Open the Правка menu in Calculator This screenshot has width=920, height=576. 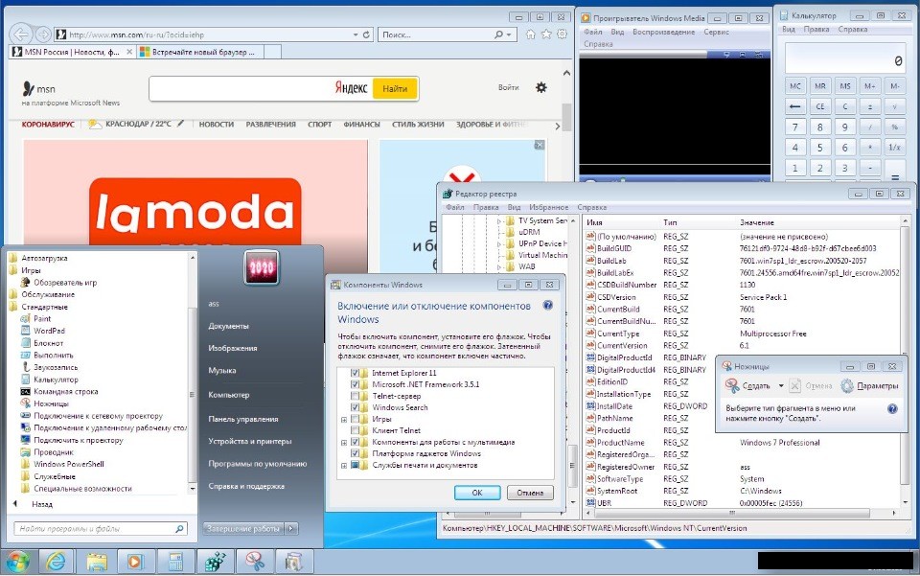coord(816,29)
